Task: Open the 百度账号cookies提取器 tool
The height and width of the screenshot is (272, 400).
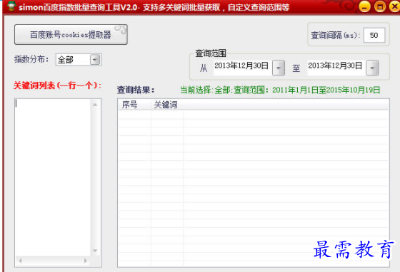Action: [71, 35]
